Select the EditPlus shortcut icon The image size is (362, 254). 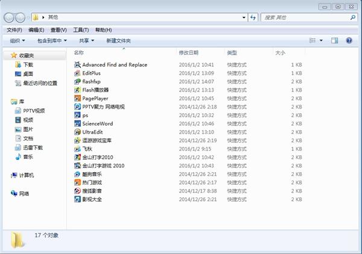coord(77,73)
